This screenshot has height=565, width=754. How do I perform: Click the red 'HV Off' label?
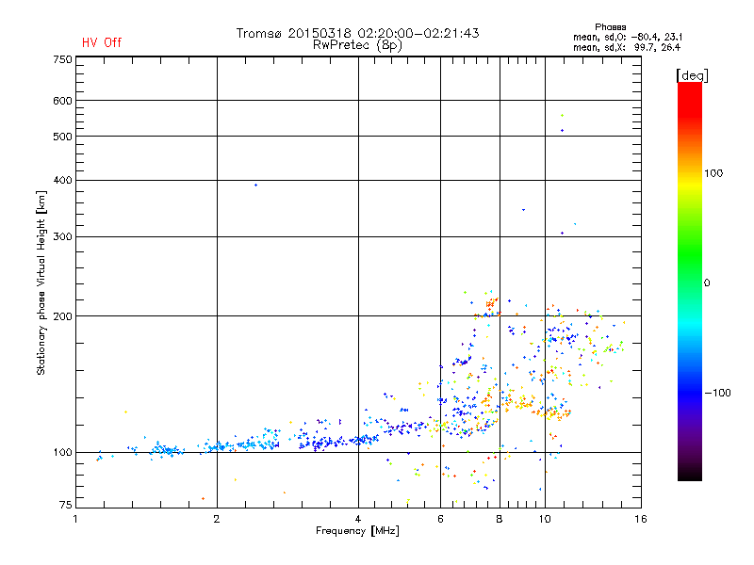coord(102,42)
